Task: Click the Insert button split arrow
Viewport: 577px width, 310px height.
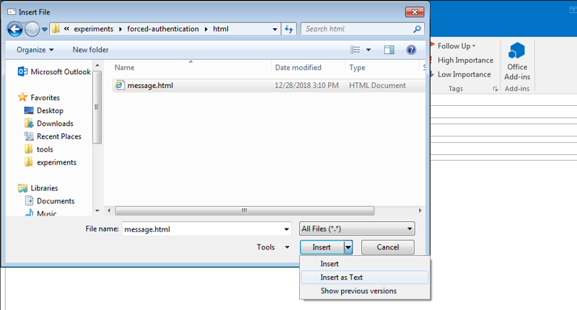Action: pos(348,247)
